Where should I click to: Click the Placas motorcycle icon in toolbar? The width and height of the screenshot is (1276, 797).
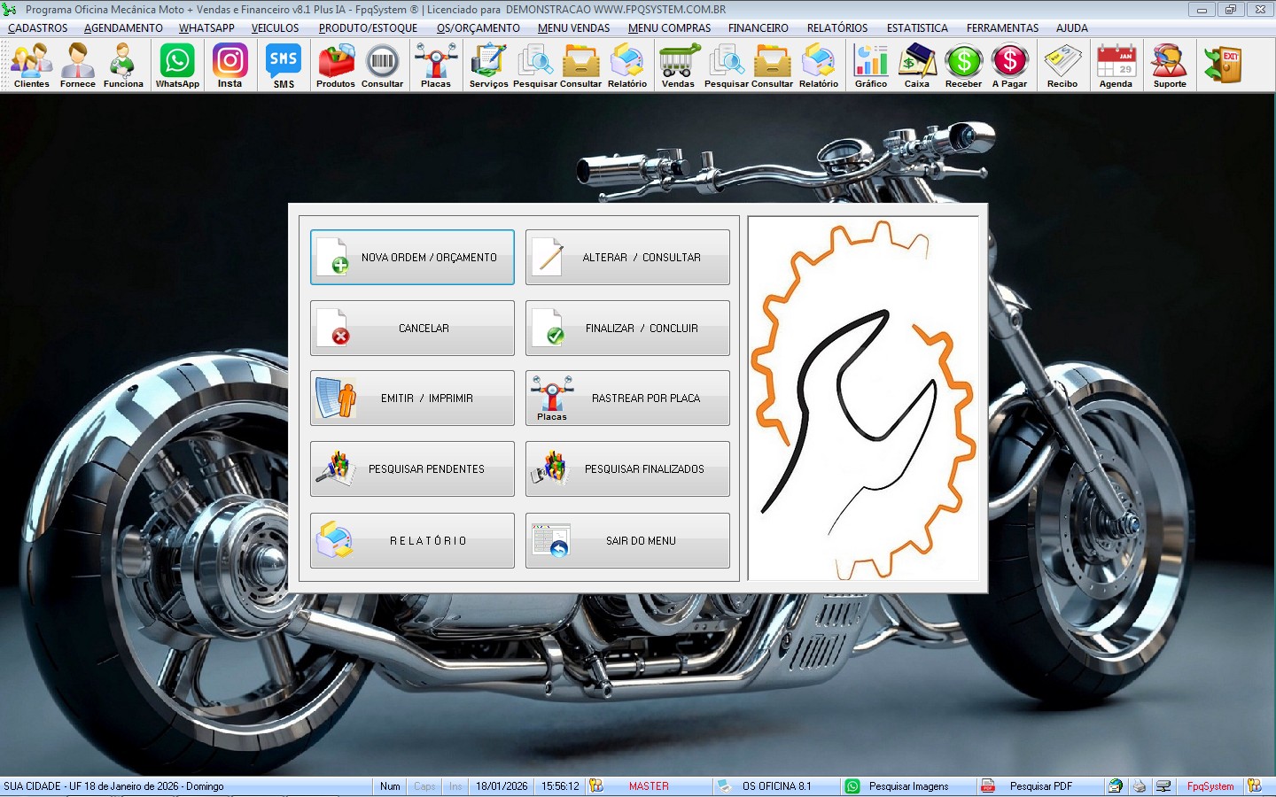click(x=435, y=66)
